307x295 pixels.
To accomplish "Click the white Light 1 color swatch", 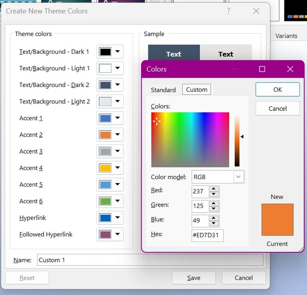I will pos(105,69).
